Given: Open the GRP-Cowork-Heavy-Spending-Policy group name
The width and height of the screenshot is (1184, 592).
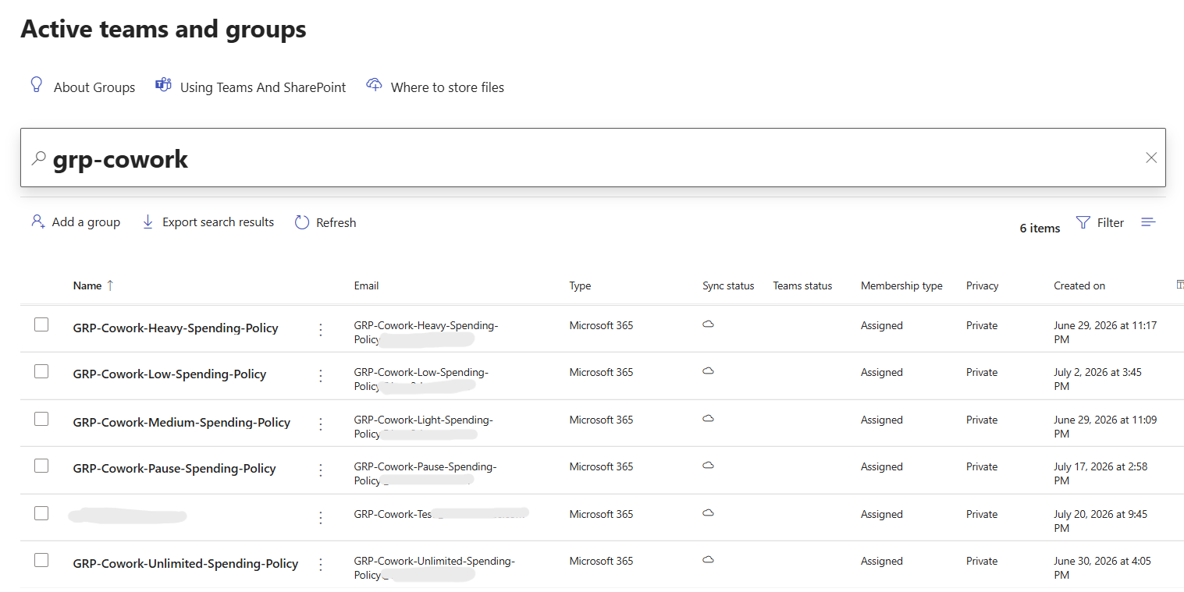Looking at the screenshot, I should click(x=176, y=328).
